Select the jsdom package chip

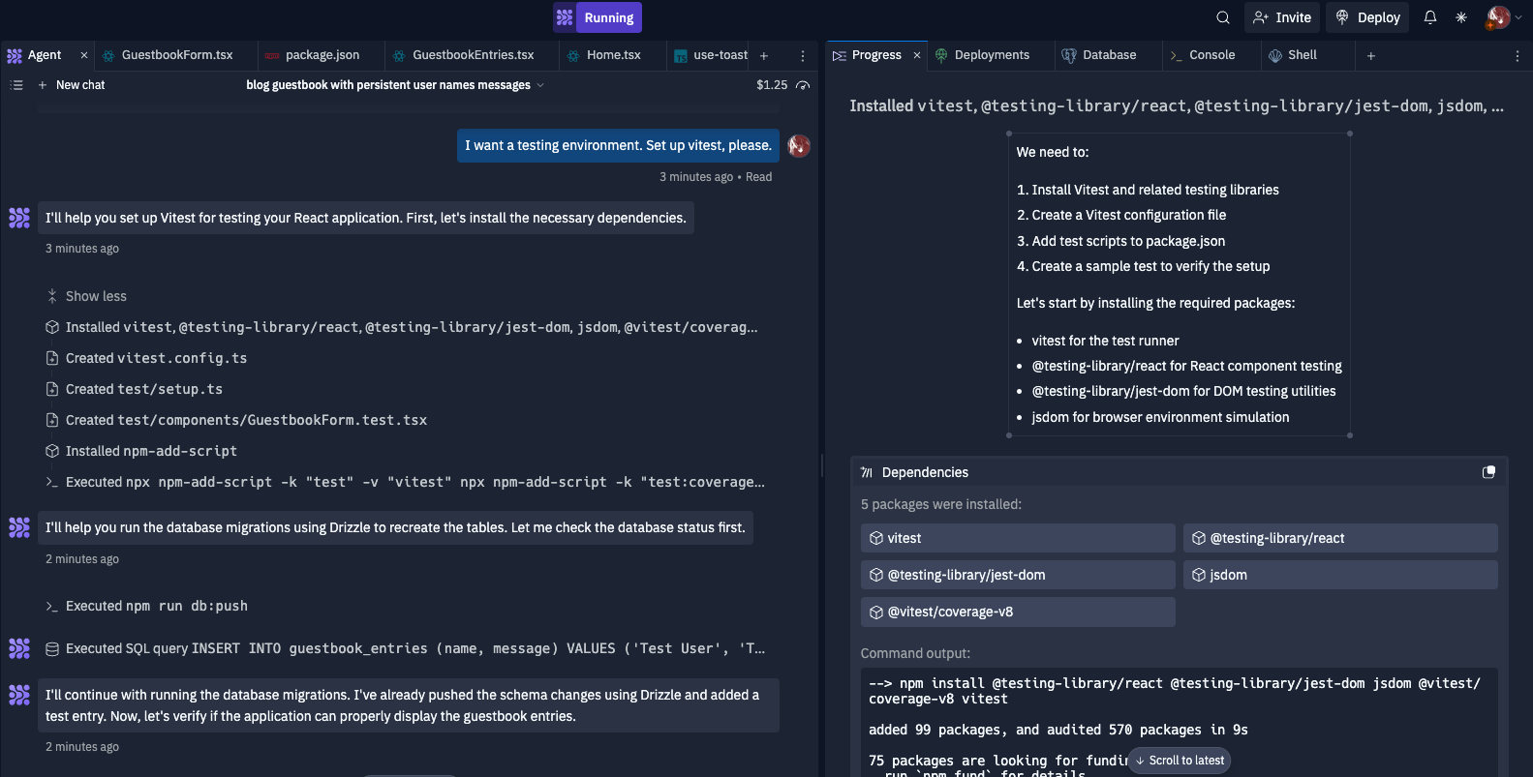point(1340,575)
